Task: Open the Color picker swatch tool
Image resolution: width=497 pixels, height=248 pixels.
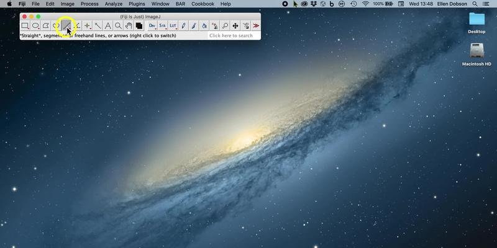Action: pyautogui.click(x=139, y=25)
